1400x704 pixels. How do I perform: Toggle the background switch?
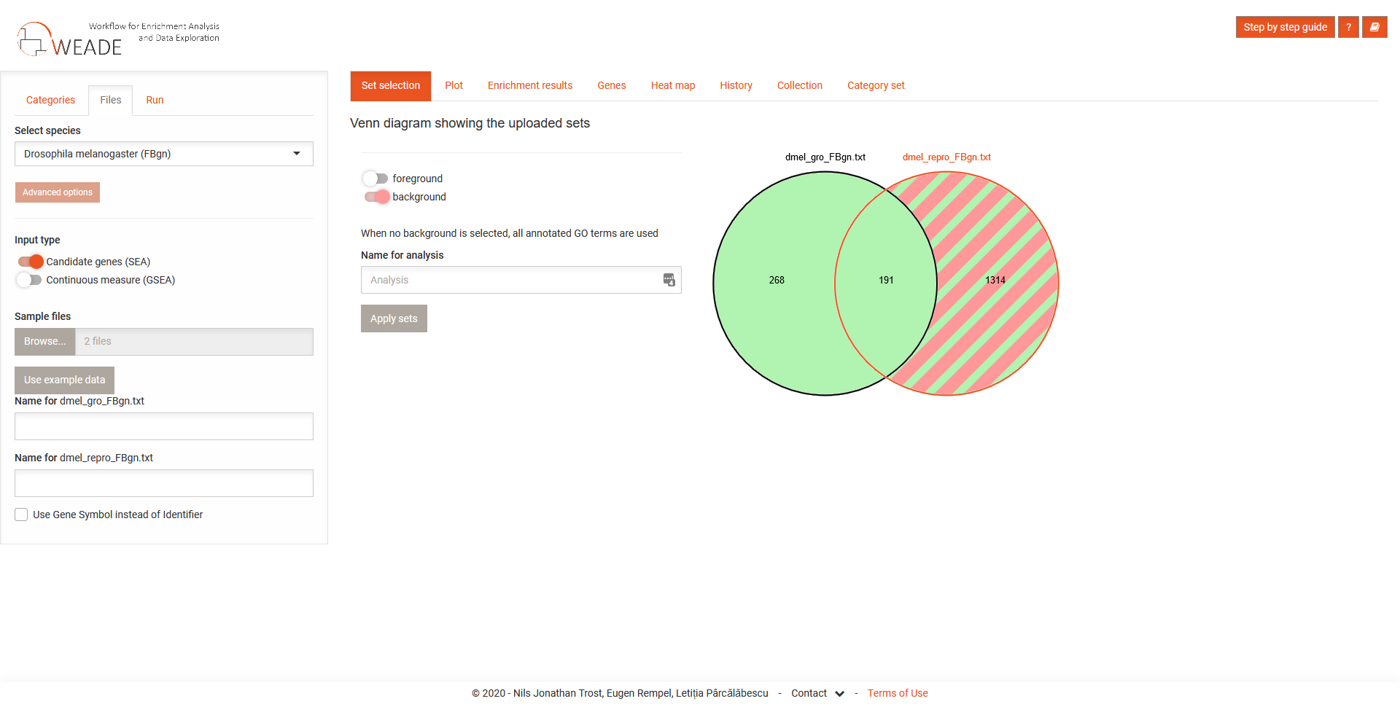[x=376, y=197]
